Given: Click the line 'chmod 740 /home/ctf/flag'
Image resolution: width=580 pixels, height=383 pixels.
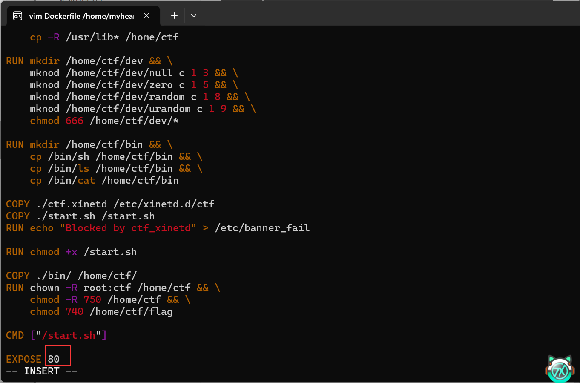Looking at the screenshot, I should [101, 312].
